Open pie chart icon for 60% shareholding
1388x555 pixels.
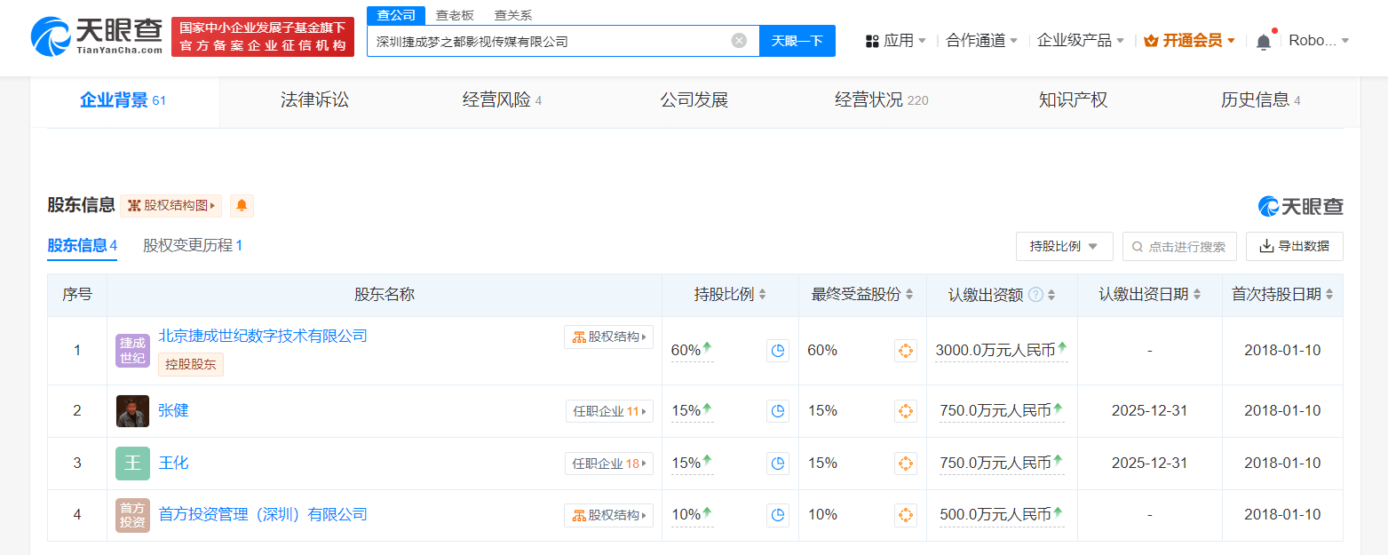[x=778, y=351]
